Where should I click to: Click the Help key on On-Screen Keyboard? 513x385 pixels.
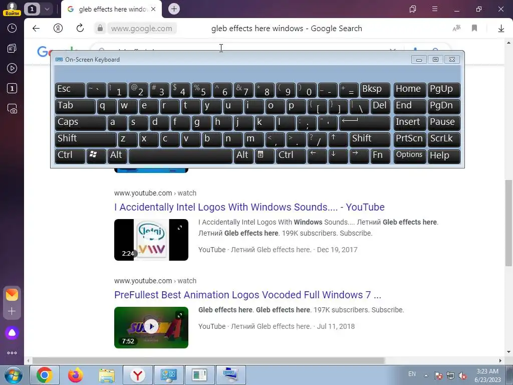click(x=444, y=155)
